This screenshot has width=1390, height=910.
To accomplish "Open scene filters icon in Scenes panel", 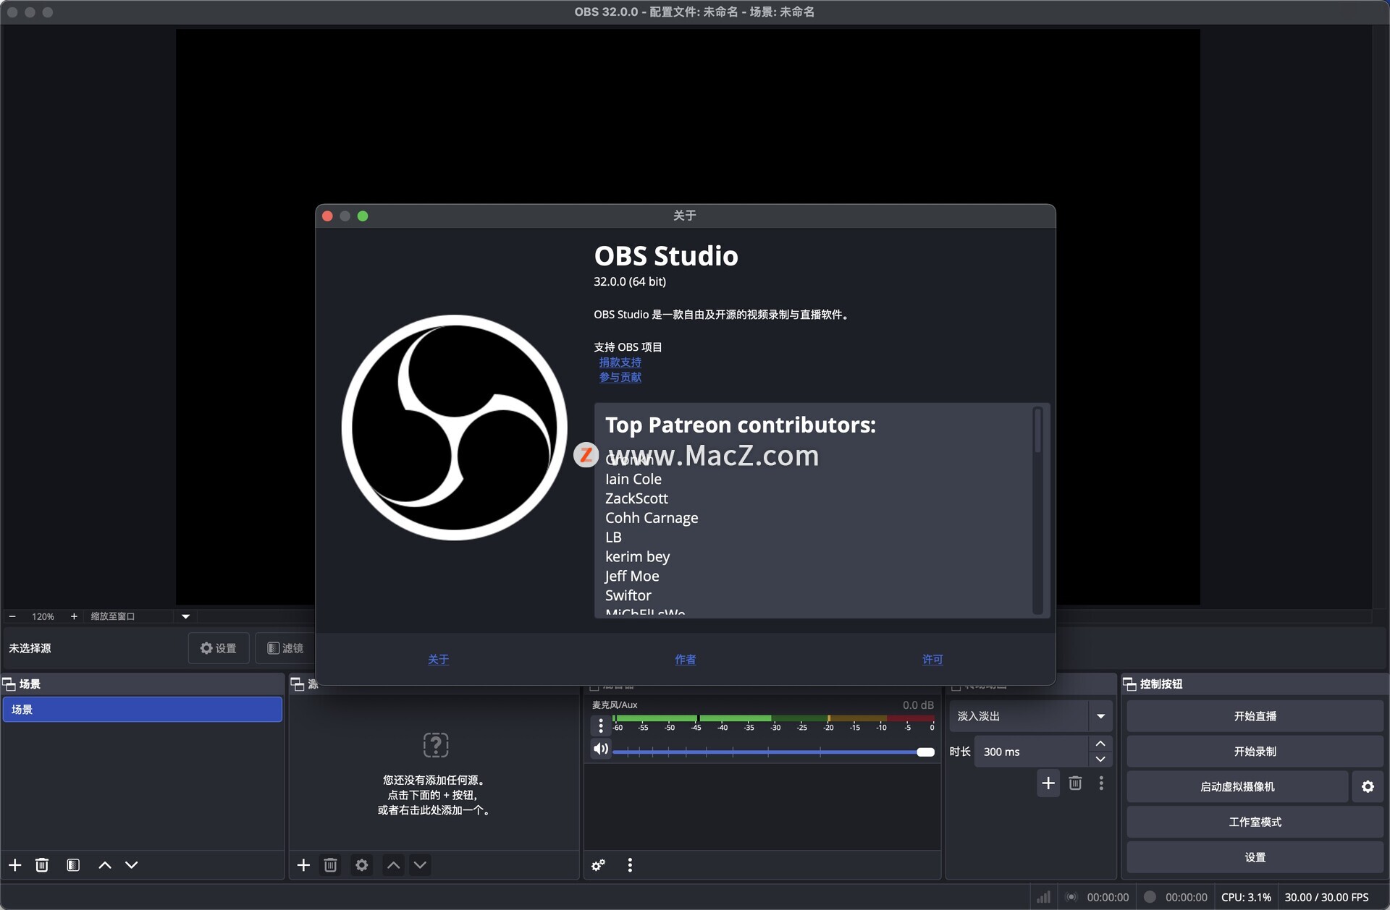I will click(x=73, y=865).
